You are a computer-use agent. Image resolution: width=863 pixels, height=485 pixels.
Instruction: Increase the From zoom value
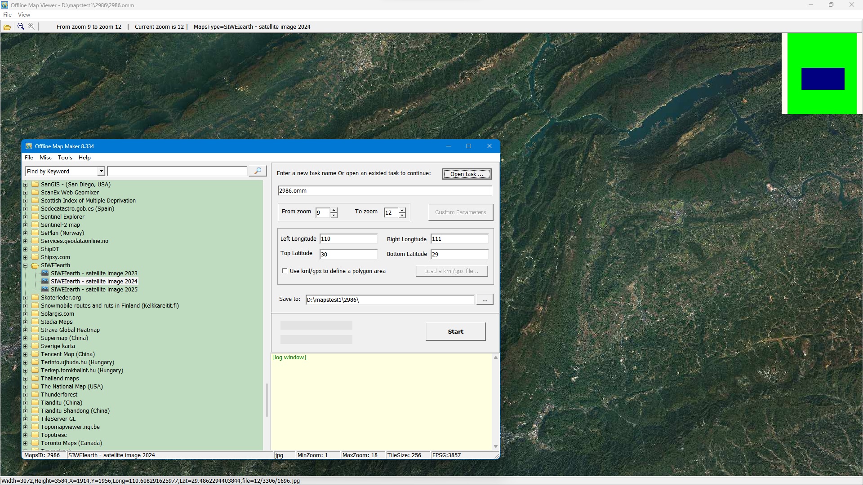[334, 210]
